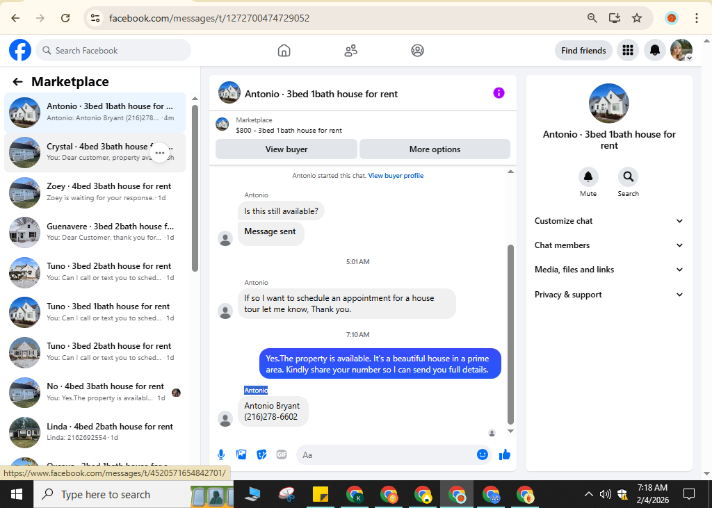Viewport: 712px width, 508px height.
Task: Choose a sticker with the sticker icon
Action: tap(261, 454)
